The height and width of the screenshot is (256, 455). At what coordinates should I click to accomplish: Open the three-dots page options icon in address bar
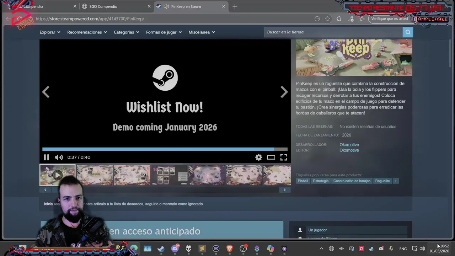317,19
